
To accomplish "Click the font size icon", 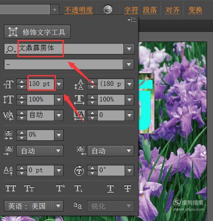I will click(9, 84).
